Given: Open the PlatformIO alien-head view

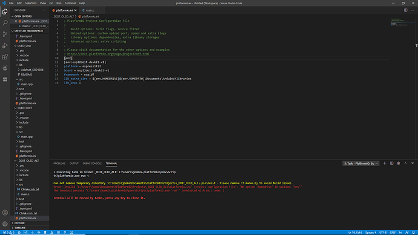Looking at the screenshot, I should tap(5, 68).
